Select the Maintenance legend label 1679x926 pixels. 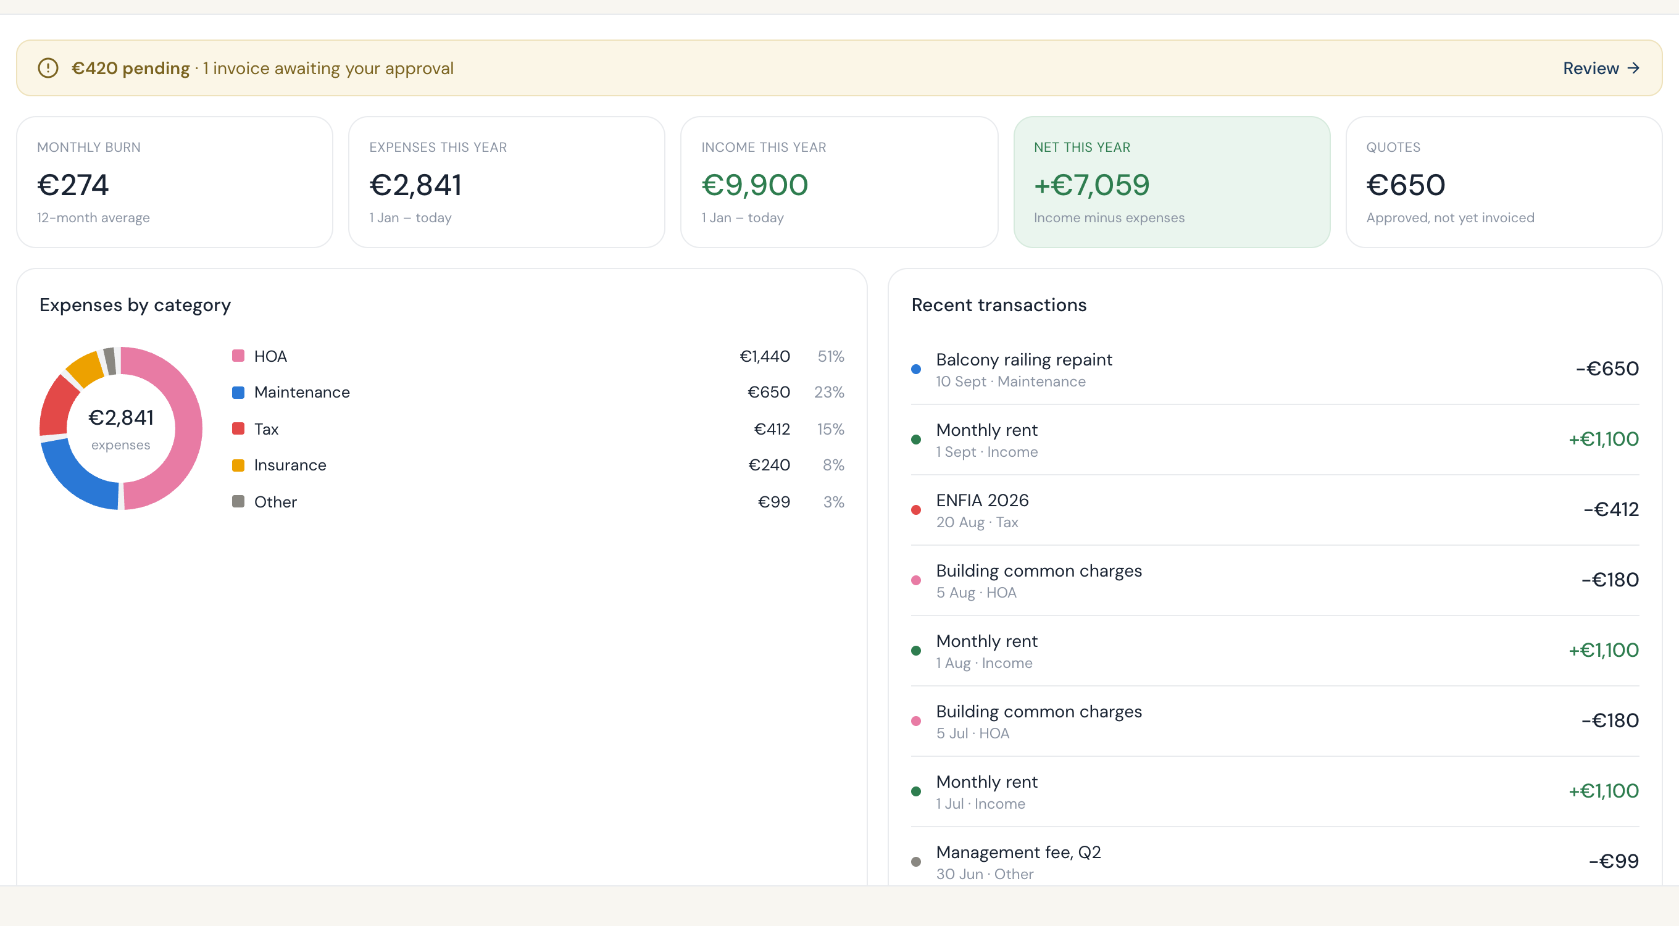[302, 392]
